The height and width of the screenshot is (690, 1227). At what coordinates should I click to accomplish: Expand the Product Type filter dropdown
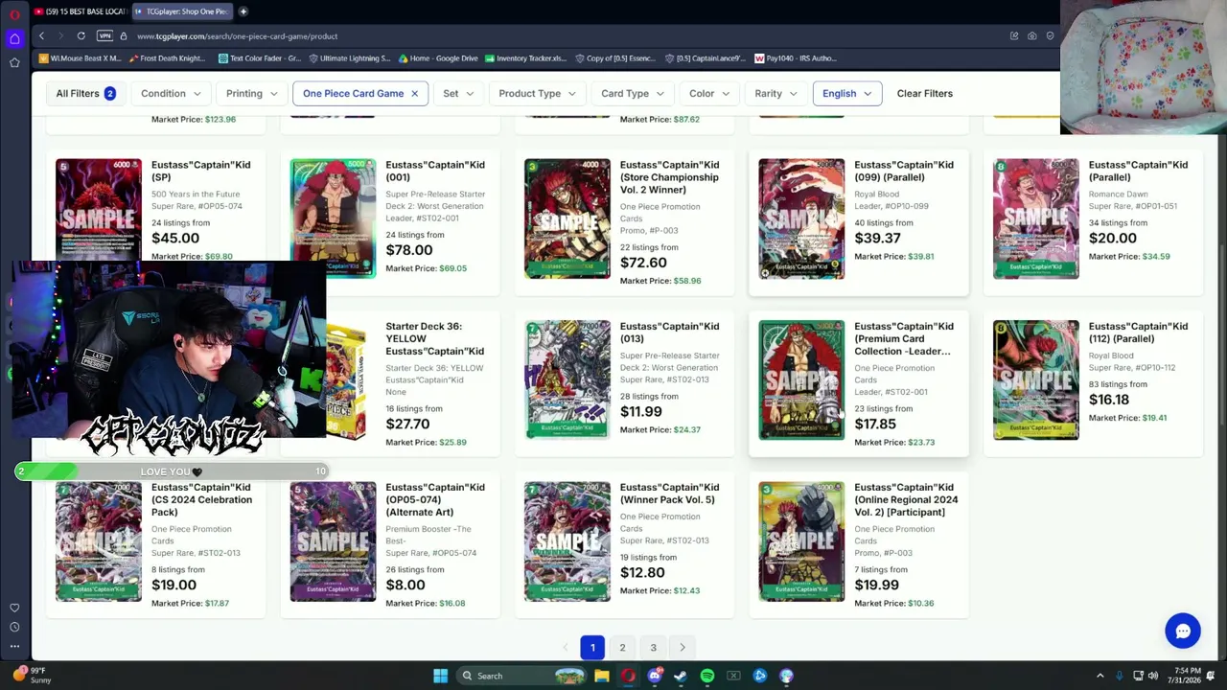(x=537, y=94)
